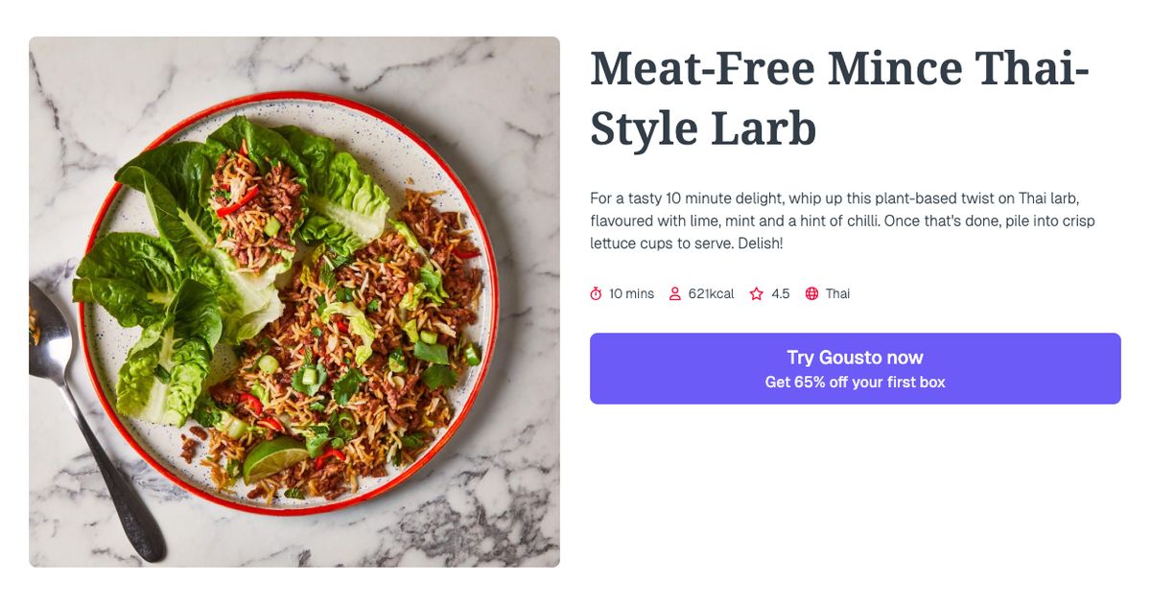The image size is (1151, 604).
Task: Click the purple promotional banner
Action: (x=855, y=368)
